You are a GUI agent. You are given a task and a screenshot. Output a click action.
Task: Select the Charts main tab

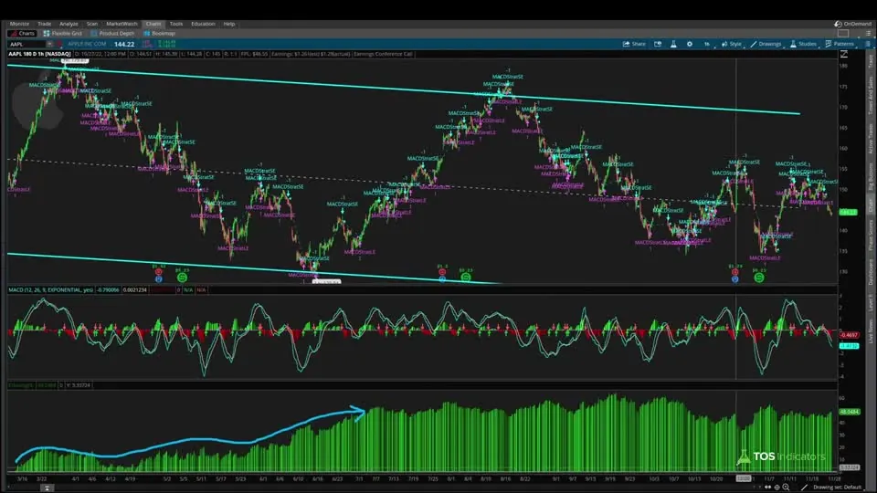pyautogui.click(x=153, y=24)
